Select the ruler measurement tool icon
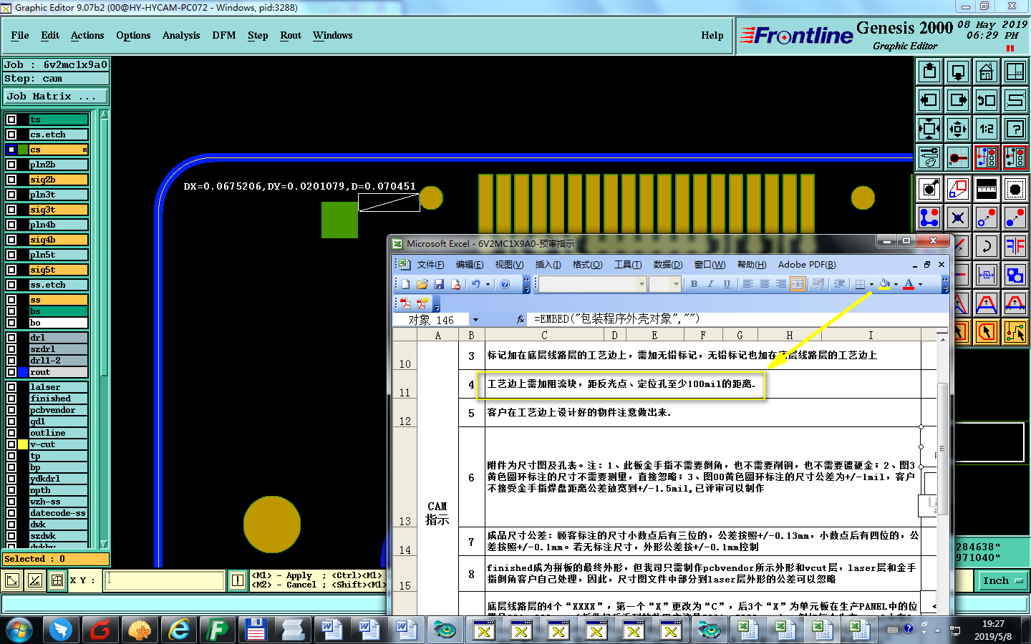 coord(987,189)
